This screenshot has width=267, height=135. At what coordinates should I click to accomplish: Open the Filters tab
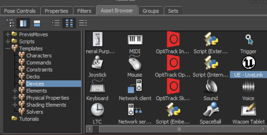[x=84, y=11]
